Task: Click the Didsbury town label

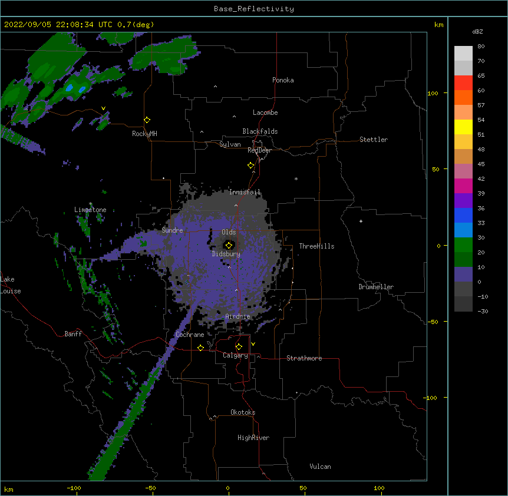Action: [x=226, y=254]
